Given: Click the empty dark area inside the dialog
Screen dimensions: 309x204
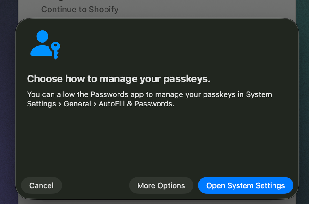Looking at the screenshot, I should coord(155,142).
